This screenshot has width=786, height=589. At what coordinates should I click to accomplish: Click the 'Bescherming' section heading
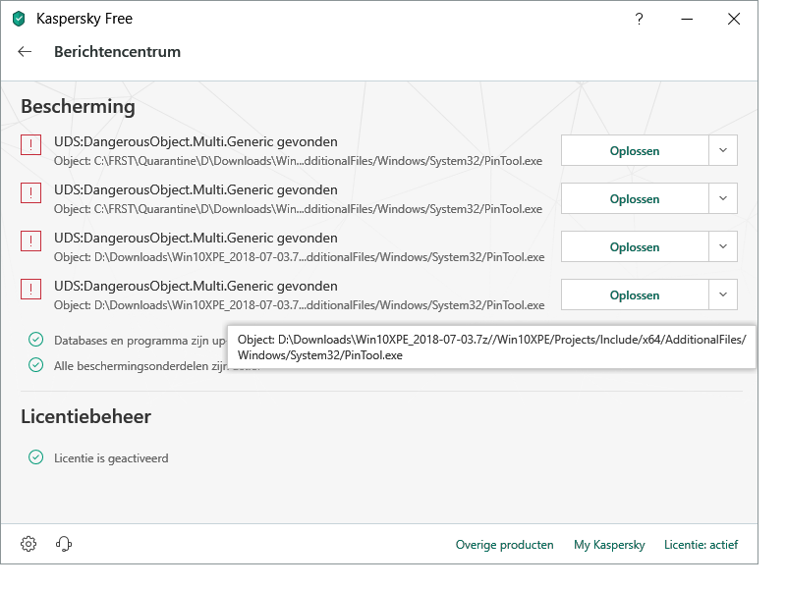78,107
